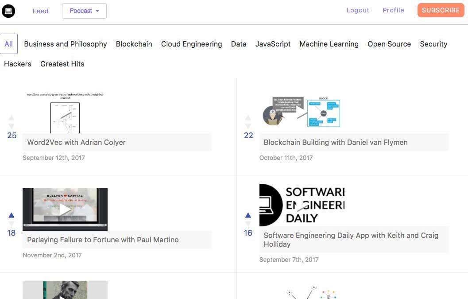The image size is (468, 299).
Task: Filter by Business and Philosophy
Action: tap(66, 44)
